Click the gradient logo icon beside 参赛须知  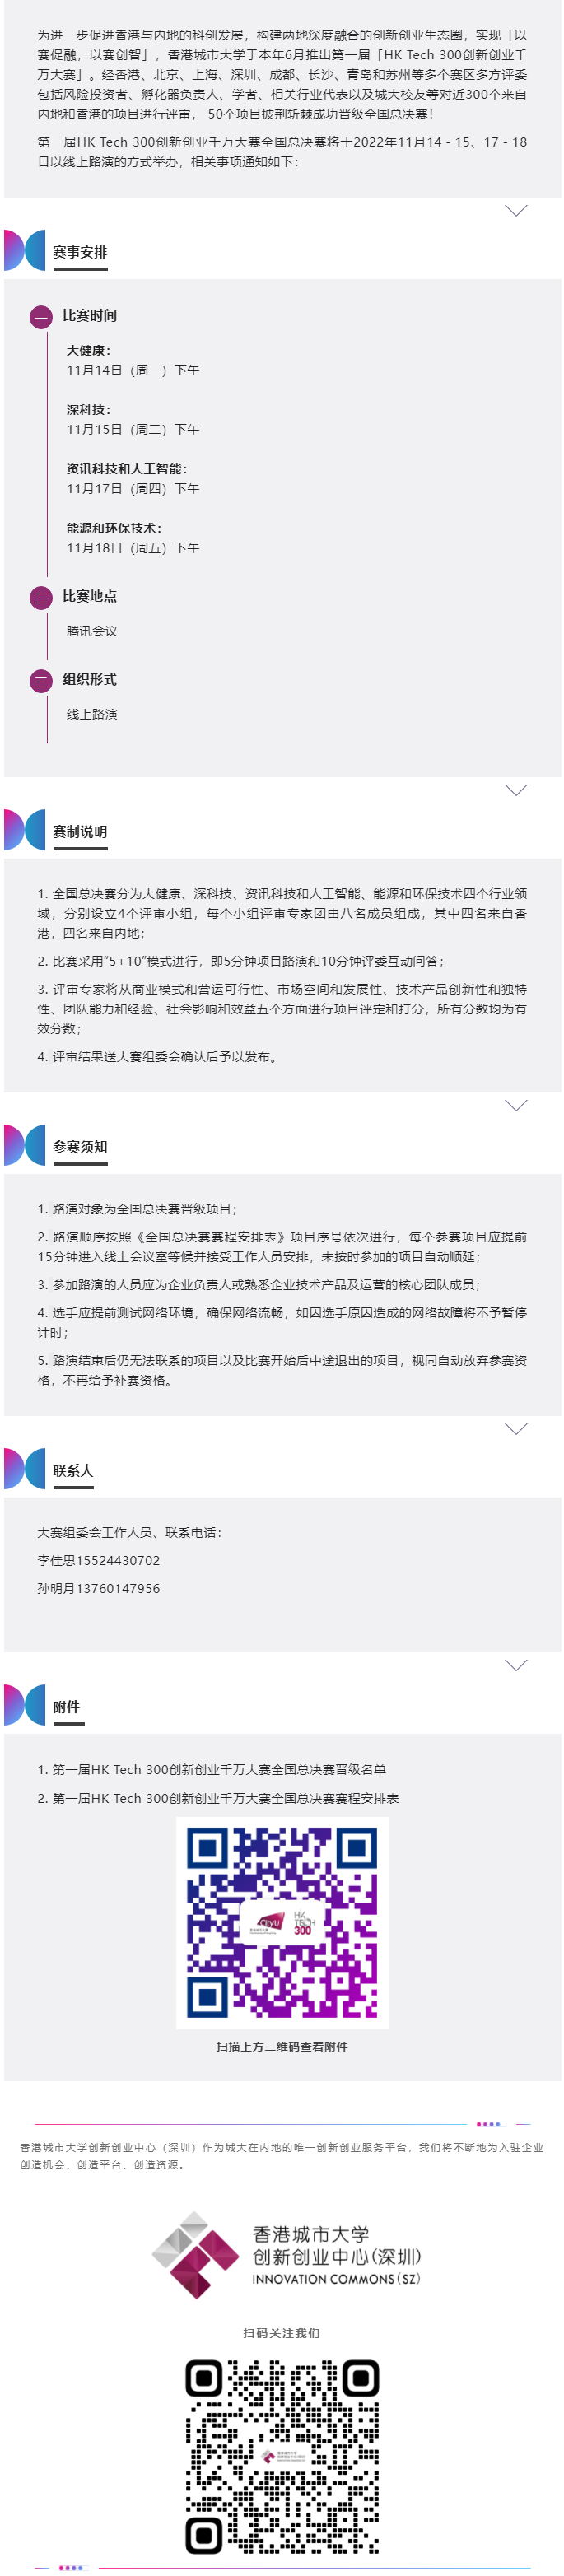pyautogui.click(x=25, y=1145)
